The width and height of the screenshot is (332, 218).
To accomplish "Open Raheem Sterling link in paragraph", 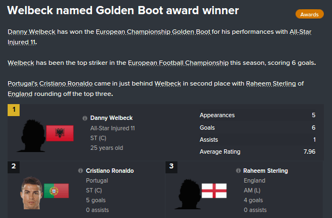I will point(271,83).
